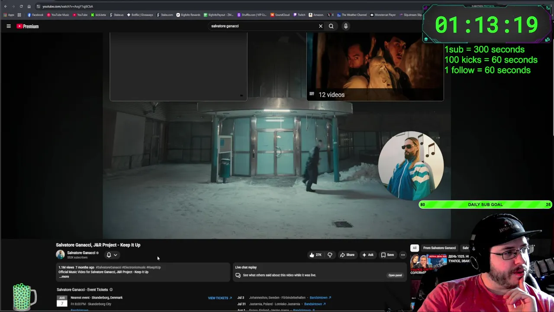Open the Amazon bookmark
The width and height of the screenshot is (554, 312).
[316, 15]
